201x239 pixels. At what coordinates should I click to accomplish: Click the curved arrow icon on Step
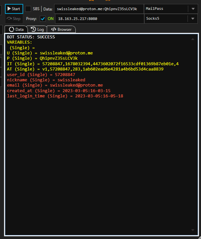[x=9, y=19]
